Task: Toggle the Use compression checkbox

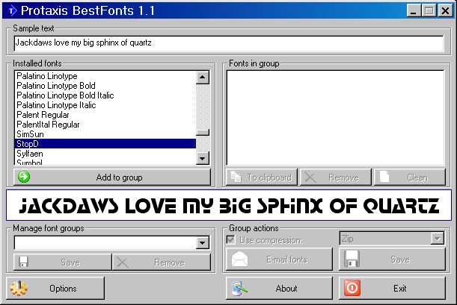Action: point(231,239)
